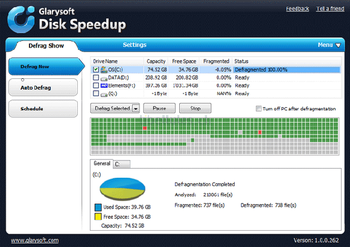The width and height of the screenshot is (350, 247).
Task: Open the Menu dropdown
Action: click(x=329, y=45)
